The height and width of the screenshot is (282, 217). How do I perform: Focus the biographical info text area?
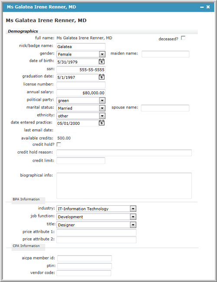tap(124, 186)
